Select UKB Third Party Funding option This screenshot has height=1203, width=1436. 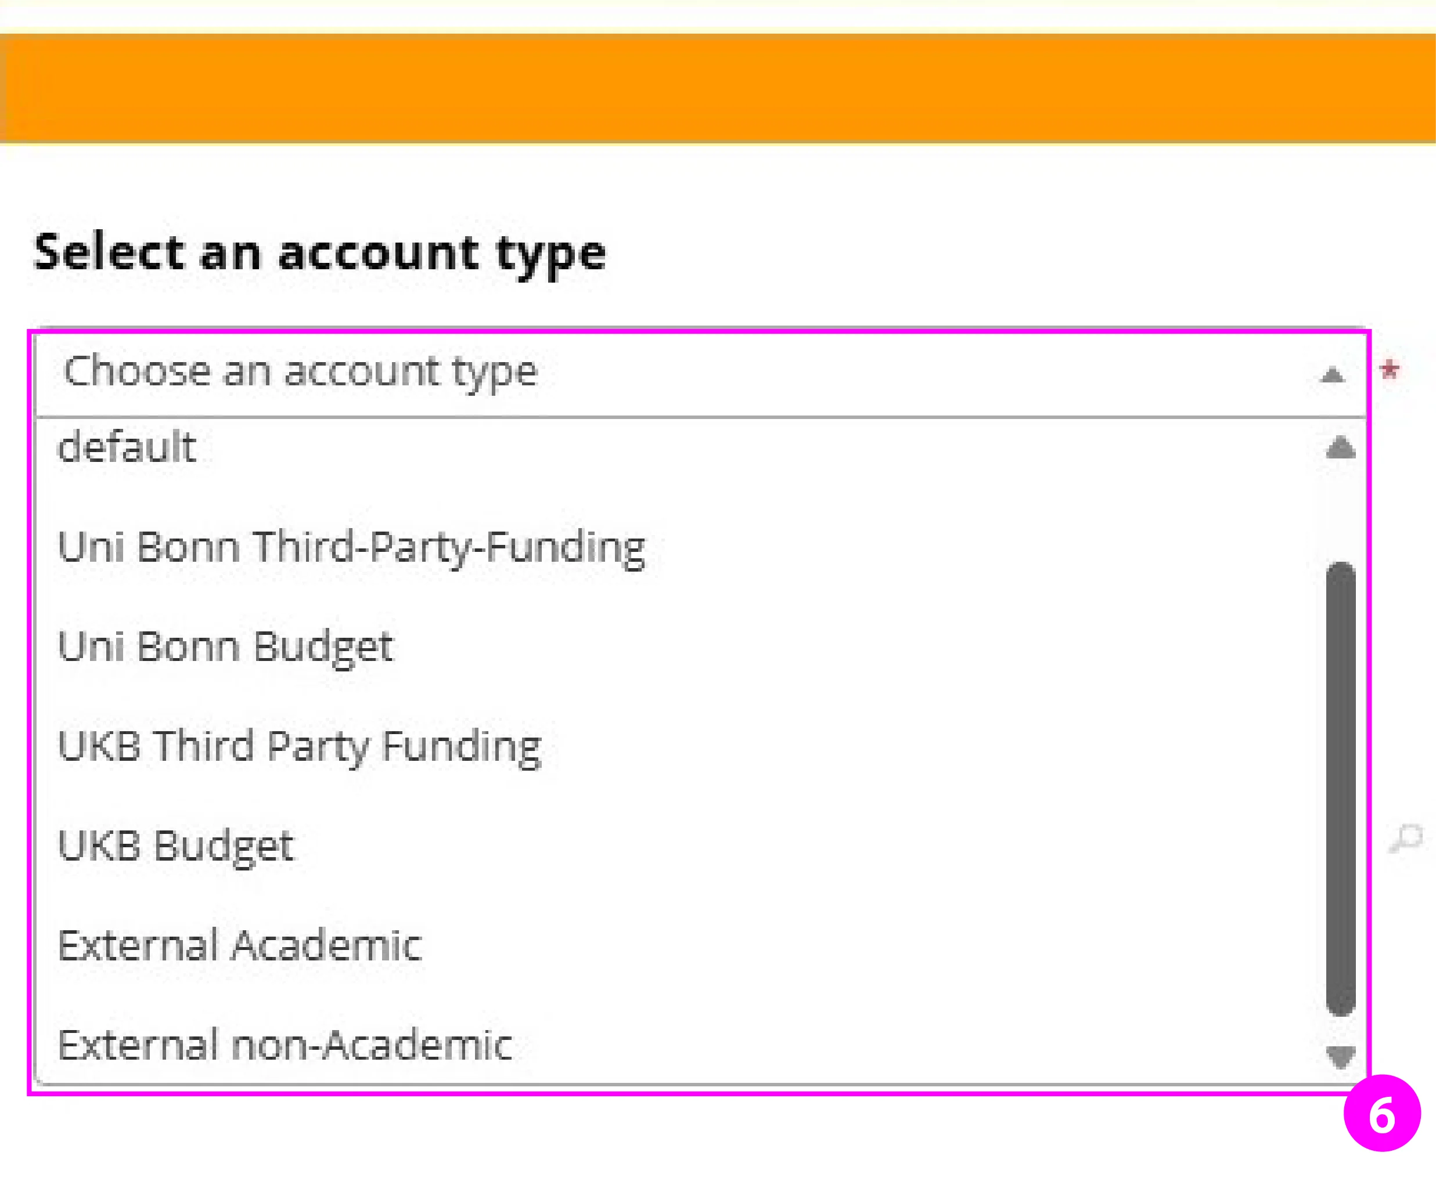coord(300,746)
